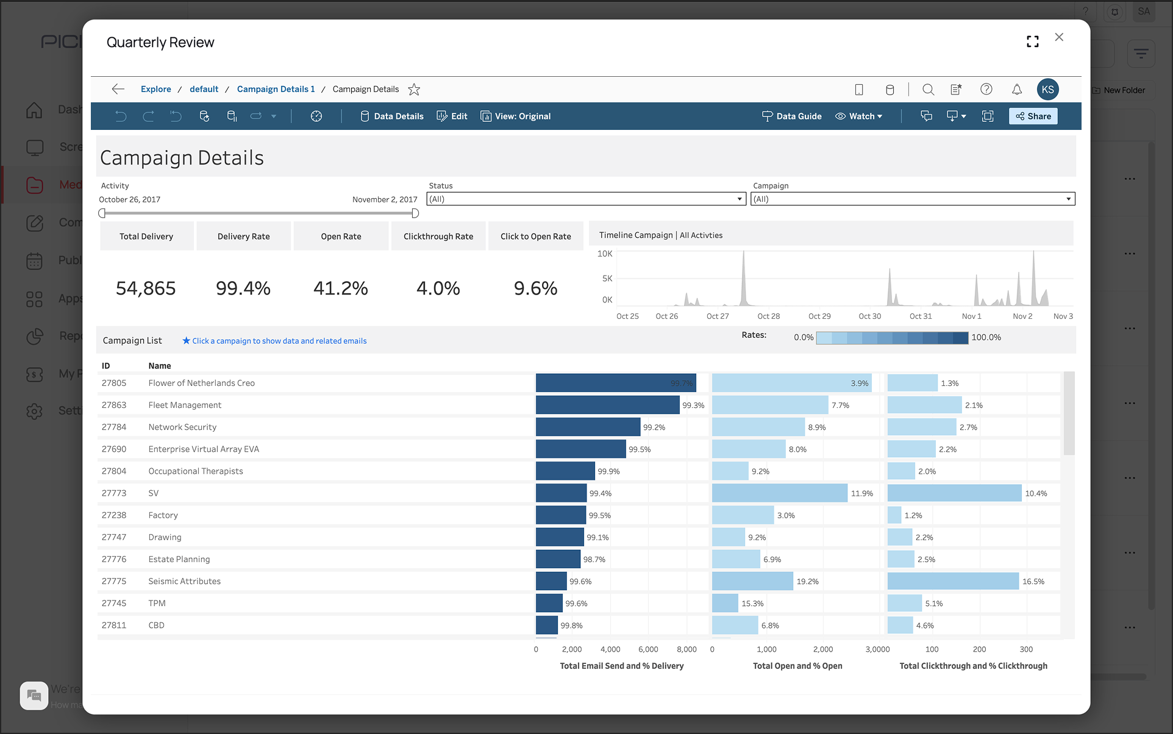
Task: Open the notifications bell
Action: (x=1016, y=90)
